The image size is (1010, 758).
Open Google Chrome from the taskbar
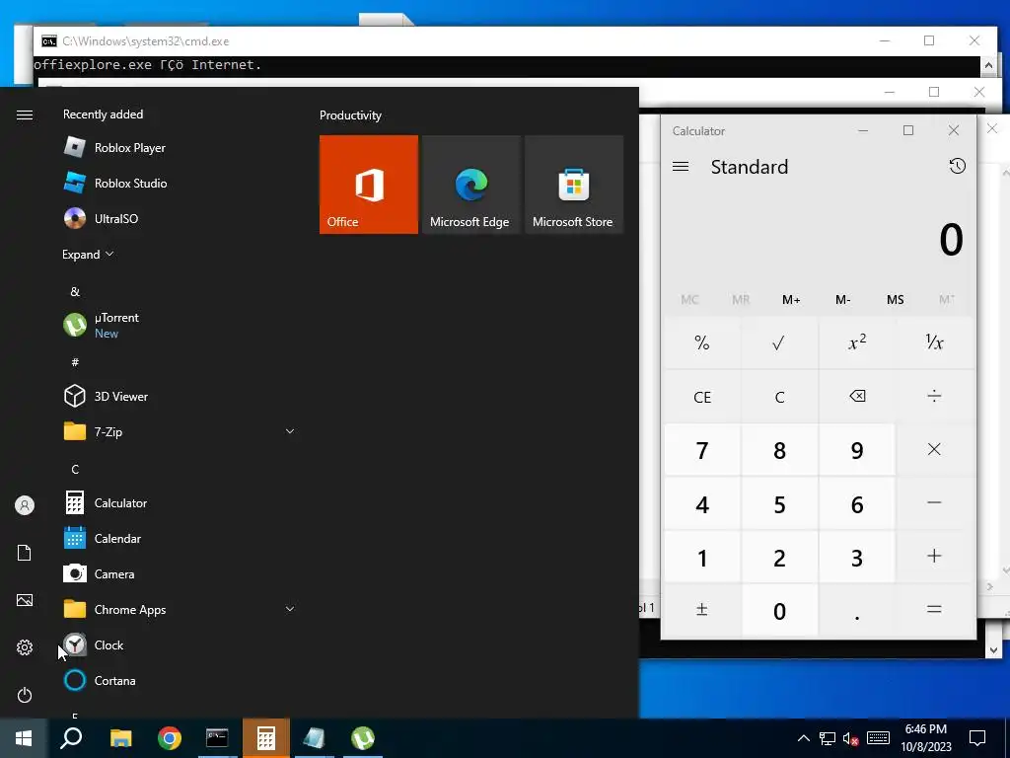170,738
